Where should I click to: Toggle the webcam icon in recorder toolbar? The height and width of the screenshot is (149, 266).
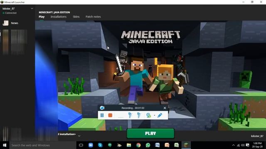pyautogui.click(x=148, y=115)
